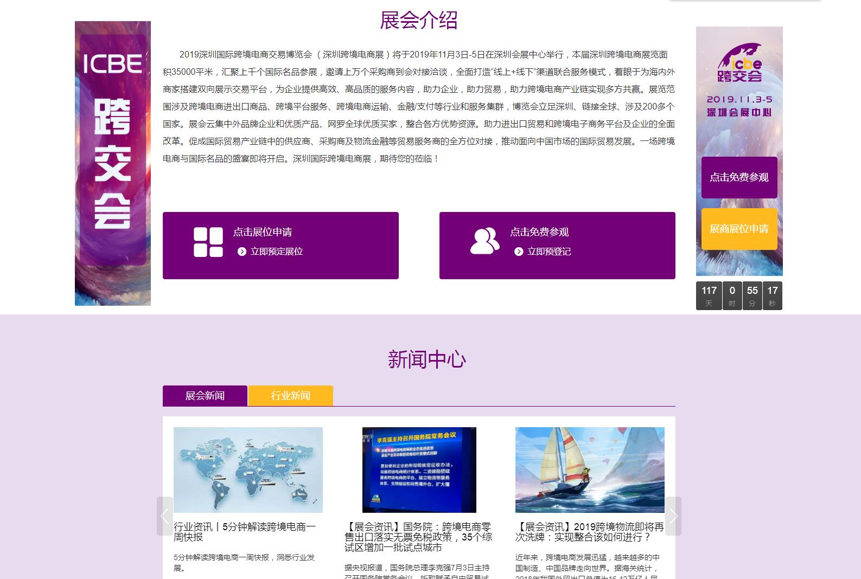The width and height of the screenshot is (861, 579).
Task: Open the 点击免费参观 heading in purple card
Action: coord(539,232)
